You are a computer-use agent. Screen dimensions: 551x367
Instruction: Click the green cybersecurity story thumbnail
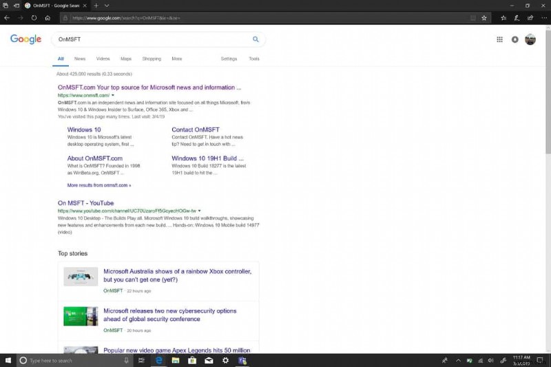click(x=81, y=316)
